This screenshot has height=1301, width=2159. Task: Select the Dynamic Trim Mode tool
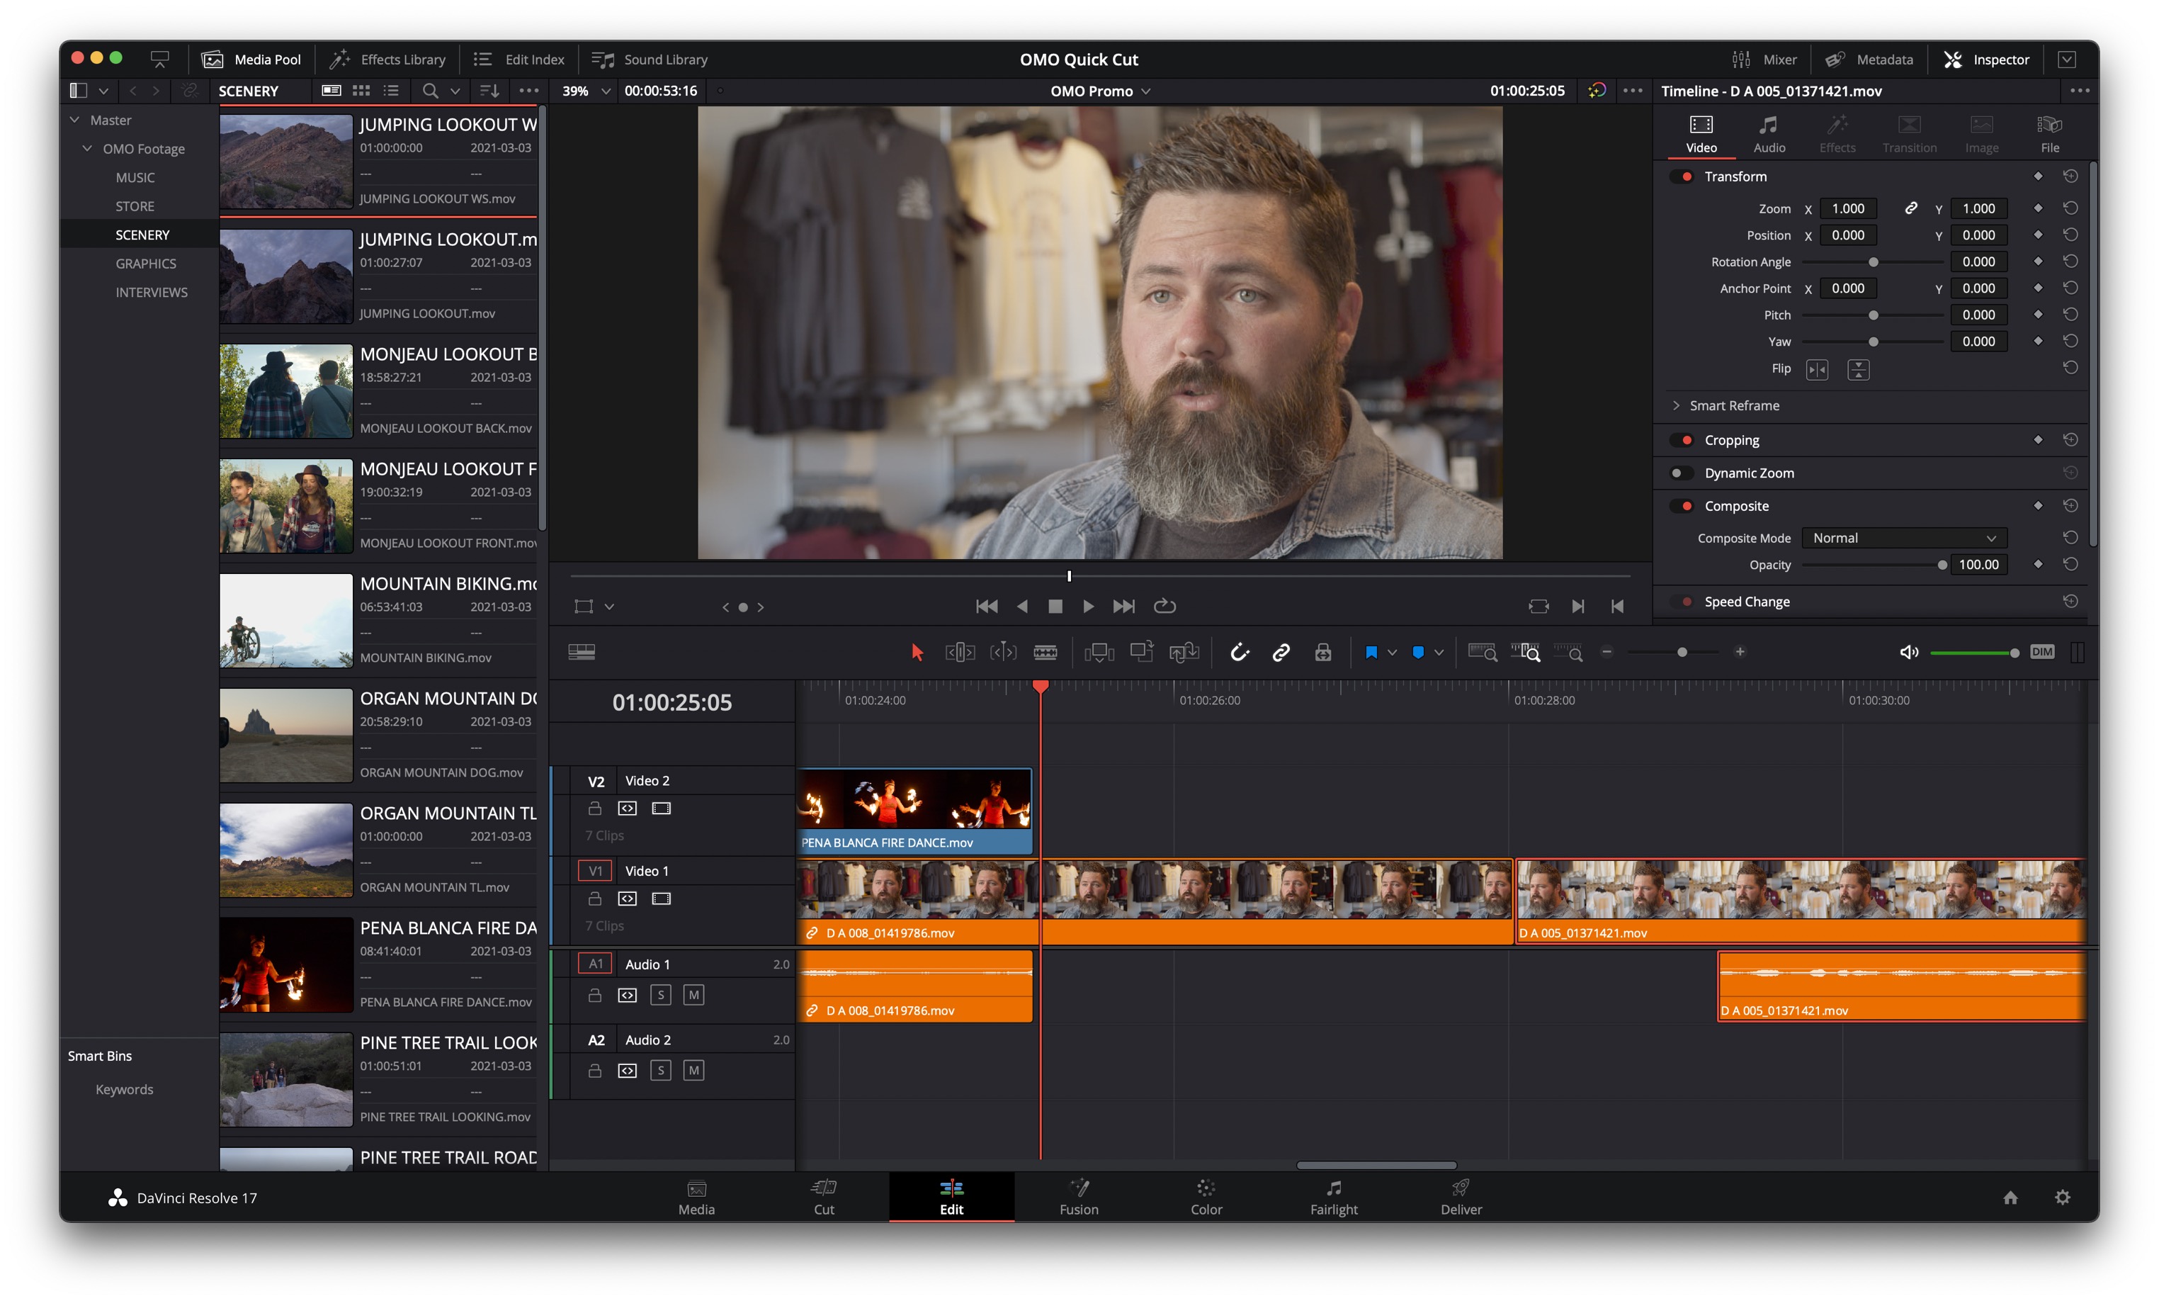pyautogui.click(x=1002, y=652)
